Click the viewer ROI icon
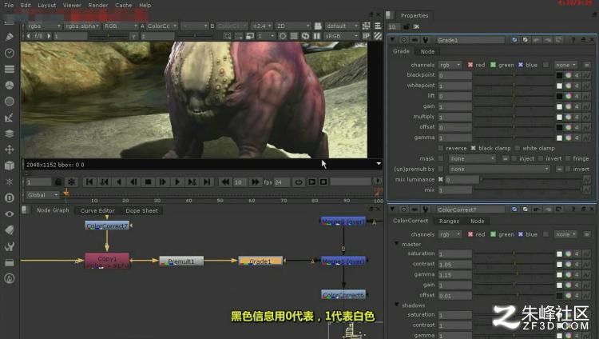Viewport: 599px width, 339px height. 227,36
